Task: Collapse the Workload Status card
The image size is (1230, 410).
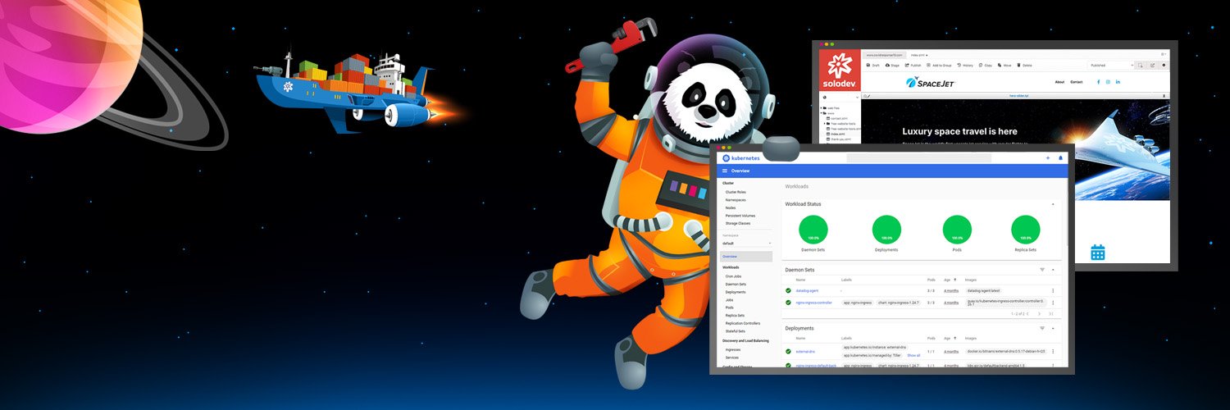Action: (x=1053, y=204)
